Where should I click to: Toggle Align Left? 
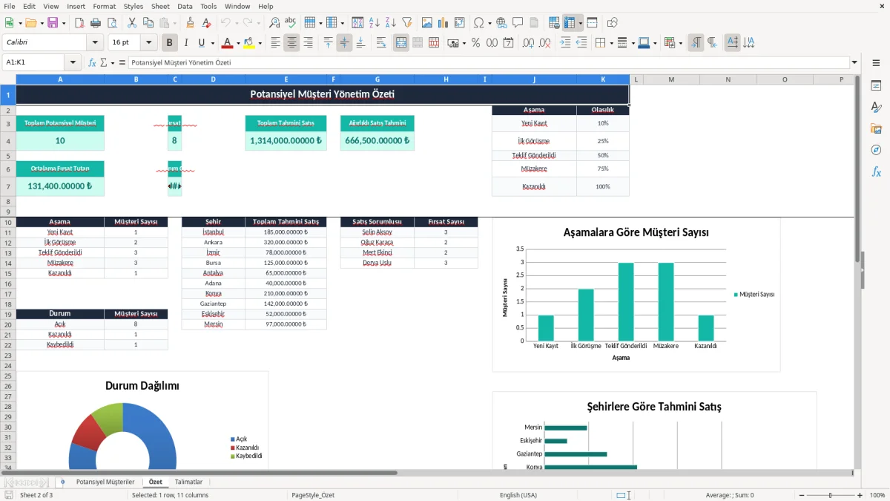276,43
